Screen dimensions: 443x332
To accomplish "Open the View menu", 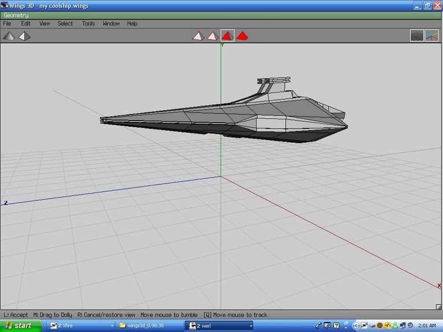I will tap(45, 24).
